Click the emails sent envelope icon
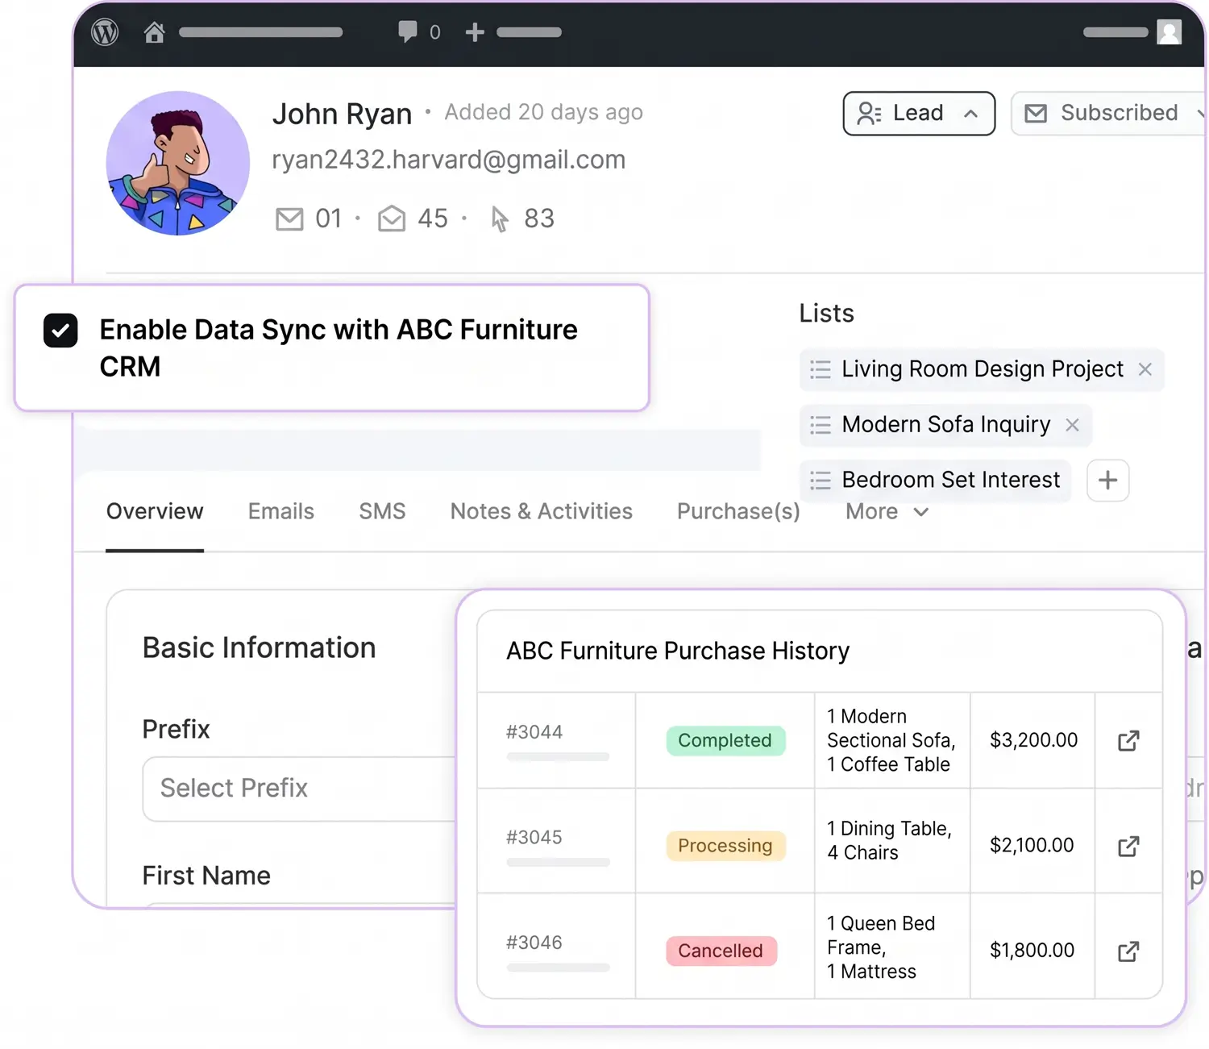Image resolution: width=1209 pixels, height=1049 pixels. (x=289, y=219)
